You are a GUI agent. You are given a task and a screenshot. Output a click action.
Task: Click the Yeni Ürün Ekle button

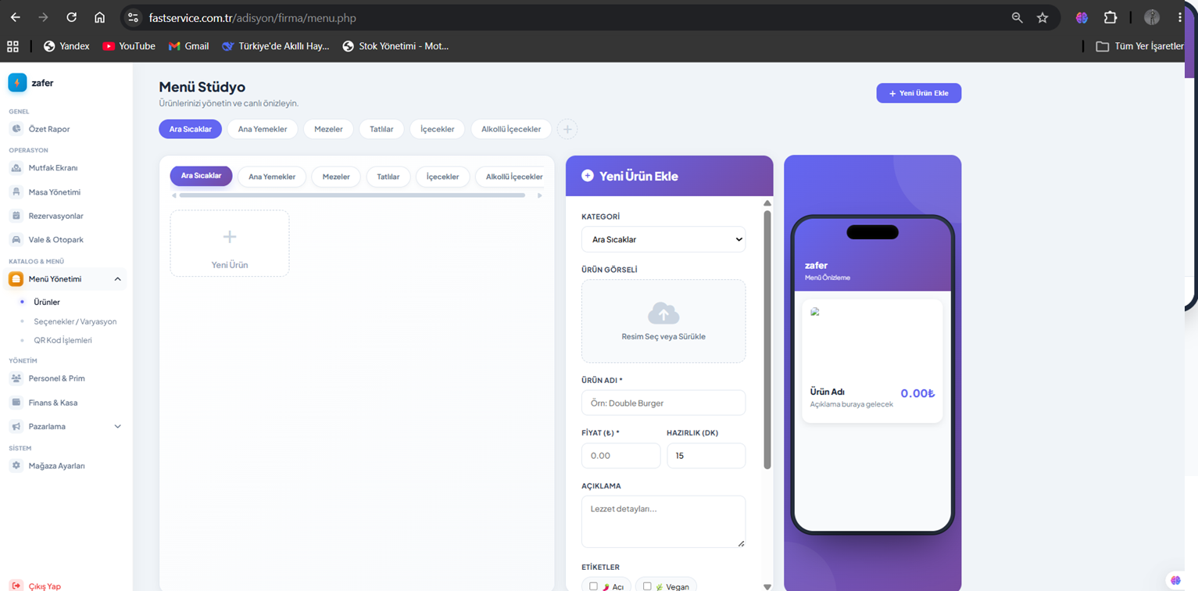pos(919,93)
